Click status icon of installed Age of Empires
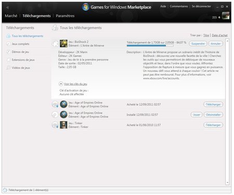 (x=55, y=115)
